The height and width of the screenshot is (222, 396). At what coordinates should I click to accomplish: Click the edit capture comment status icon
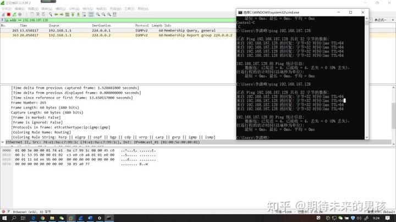pos(8,212)
